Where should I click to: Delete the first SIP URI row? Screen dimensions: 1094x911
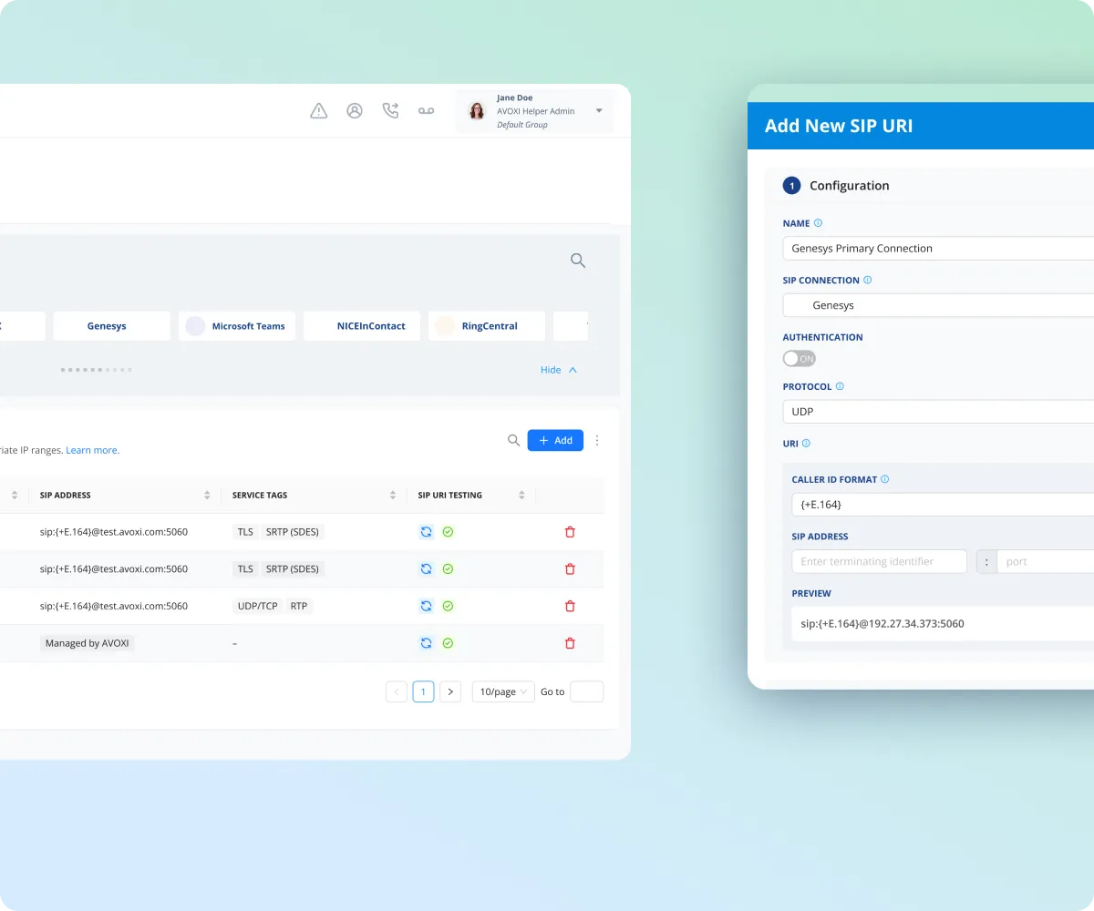pos(570,532)
